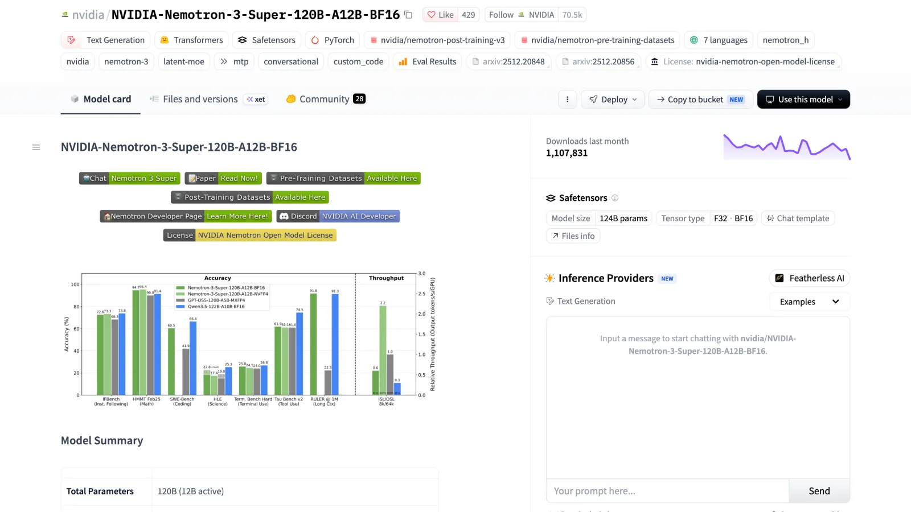Open the Community tab

click(326, 99)
